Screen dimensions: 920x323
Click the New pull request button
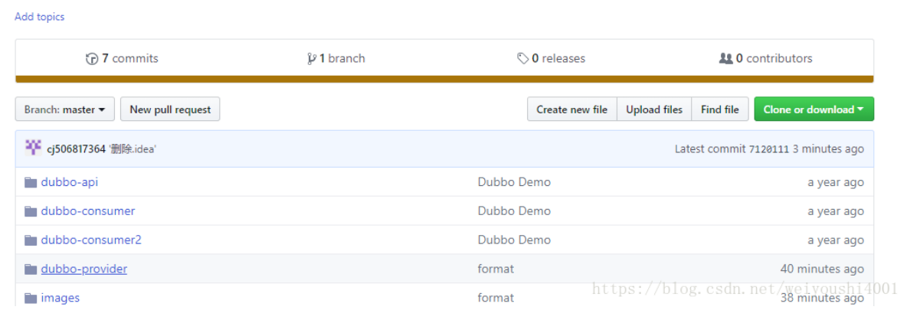pyautogui.click(x=170, y=109)
